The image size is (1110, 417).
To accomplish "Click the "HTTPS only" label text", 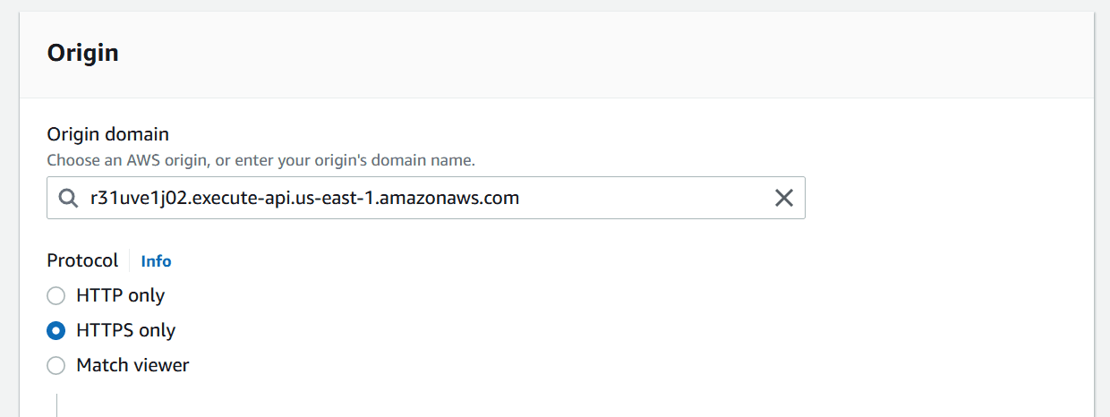I will (126, 330).
